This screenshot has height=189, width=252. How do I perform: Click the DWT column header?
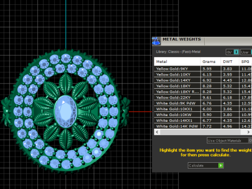click(x=230, y=61)
